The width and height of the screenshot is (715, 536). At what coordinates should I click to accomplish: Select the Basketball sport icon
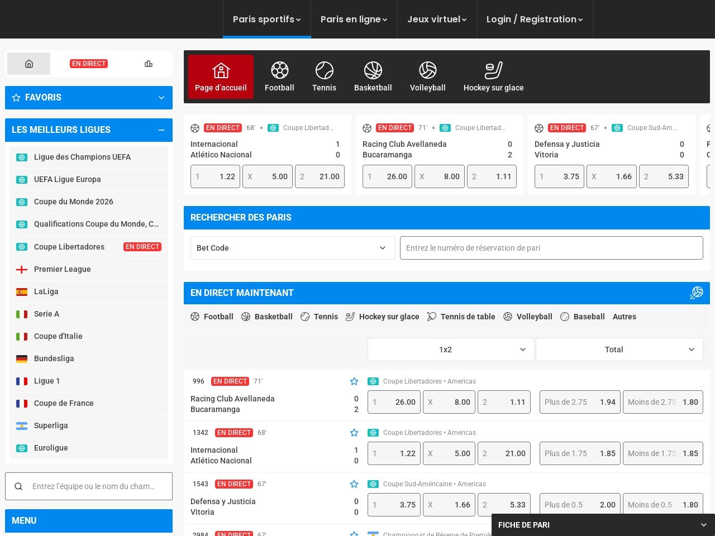coord(373,76)
